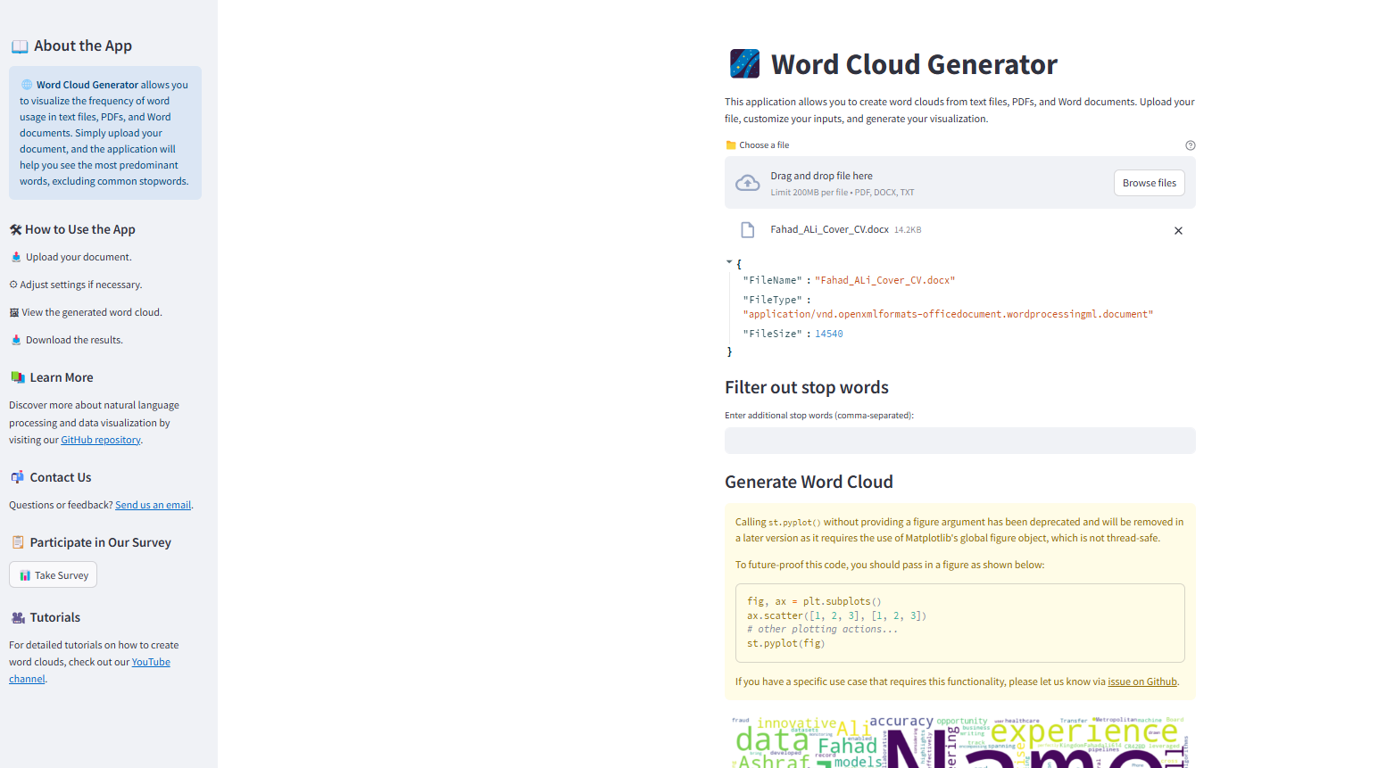Click the plt.subplots() code snippet block
Screen dimensions: 1378x768
pyautogui.click(x=960, y=623)
